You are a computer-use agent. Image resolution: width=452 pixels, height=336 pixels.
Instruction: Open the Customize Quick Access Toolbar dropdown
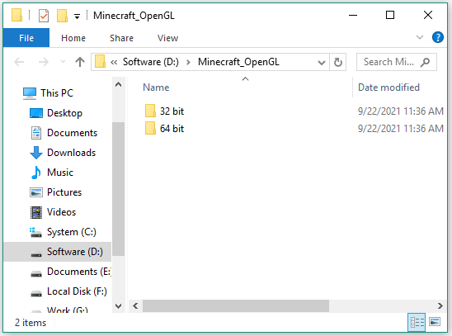pos(77,17)
